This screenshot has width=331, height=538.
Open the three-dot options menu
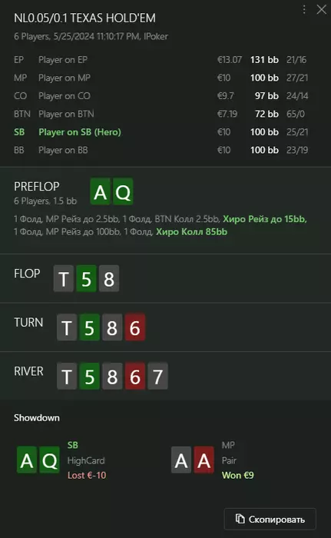coord(304,9)
